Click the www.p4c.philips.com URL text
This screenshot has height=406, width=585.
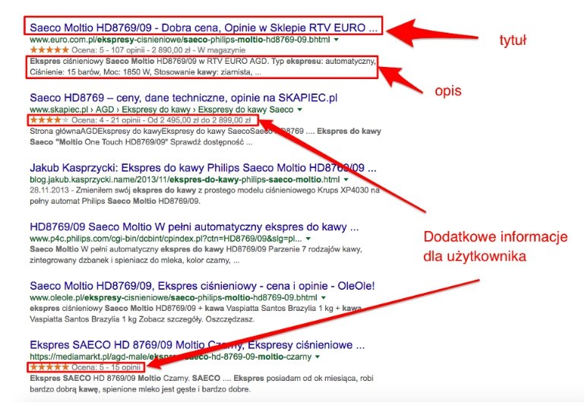coord(166,239)
